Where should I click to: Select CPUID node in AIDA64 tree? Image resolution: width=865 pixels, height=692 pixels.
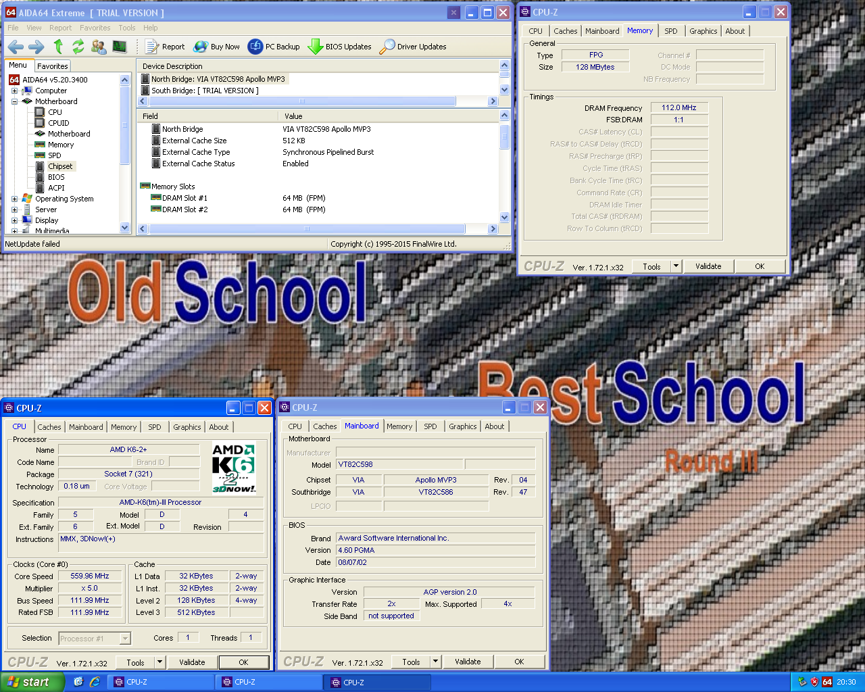click(59, 123)
